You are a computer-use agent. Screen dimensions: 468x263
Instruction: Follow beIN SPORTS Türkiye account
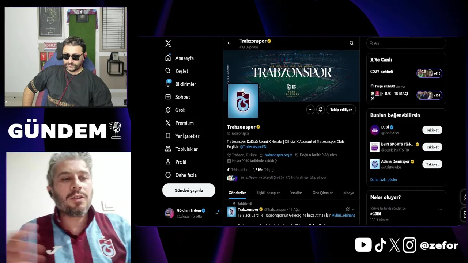432,147
